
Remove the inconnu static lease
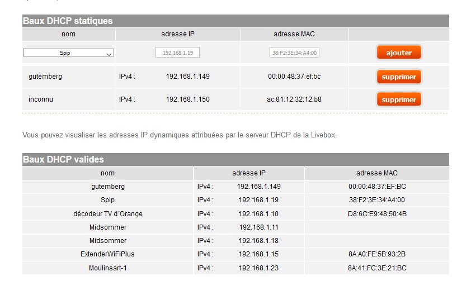click(398, 99)
